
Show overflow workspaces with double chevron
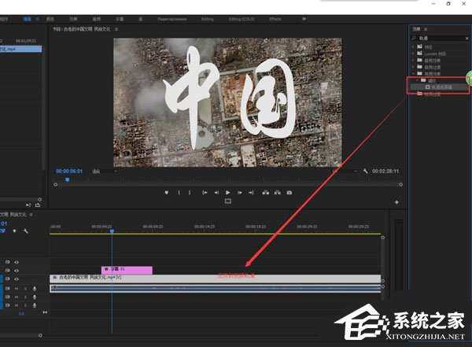[x=304, y=19]
